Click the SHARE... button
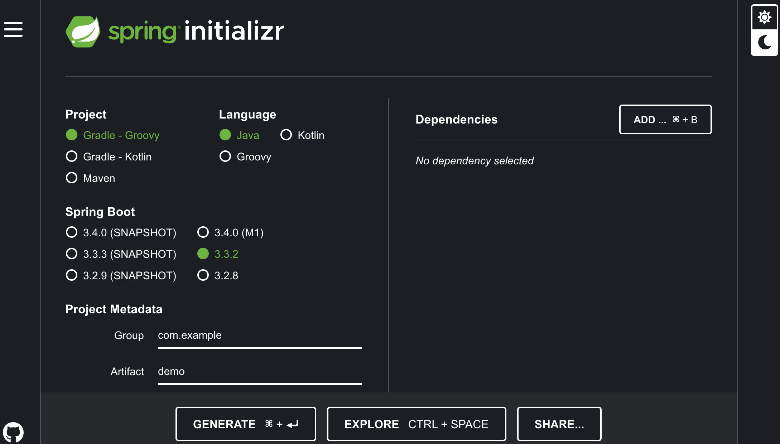The image size is (780, 444). coord(559,424)
